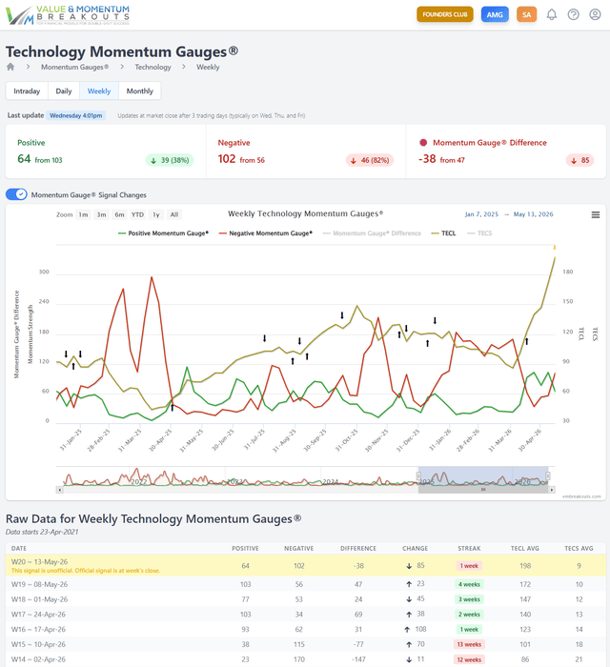Set chart zoom to All
Image resolution: width=610 pixels, height=667 pixels.
coord(174,214)
